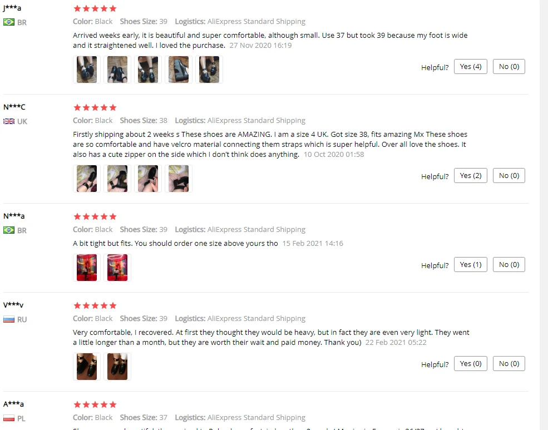Mark N***C's review helpful with Yes (2)

coord(471,176)
